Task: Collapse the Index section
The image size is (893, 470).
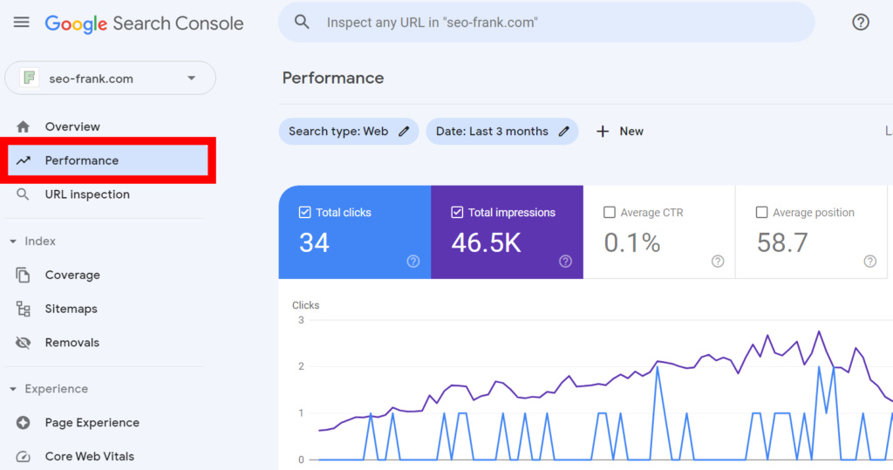Action: click(x=13, y=242)
